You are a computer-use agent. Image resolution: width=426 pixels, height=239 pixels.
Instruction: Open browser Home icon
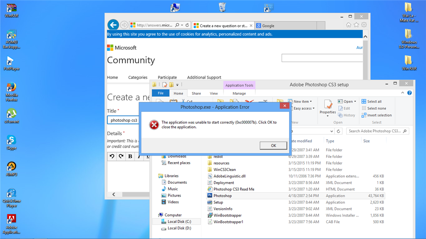click(349, 25)
